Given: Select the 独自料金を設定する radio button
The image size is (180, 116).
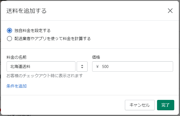Looking at the screenshot, I should (x=9, y=31).
